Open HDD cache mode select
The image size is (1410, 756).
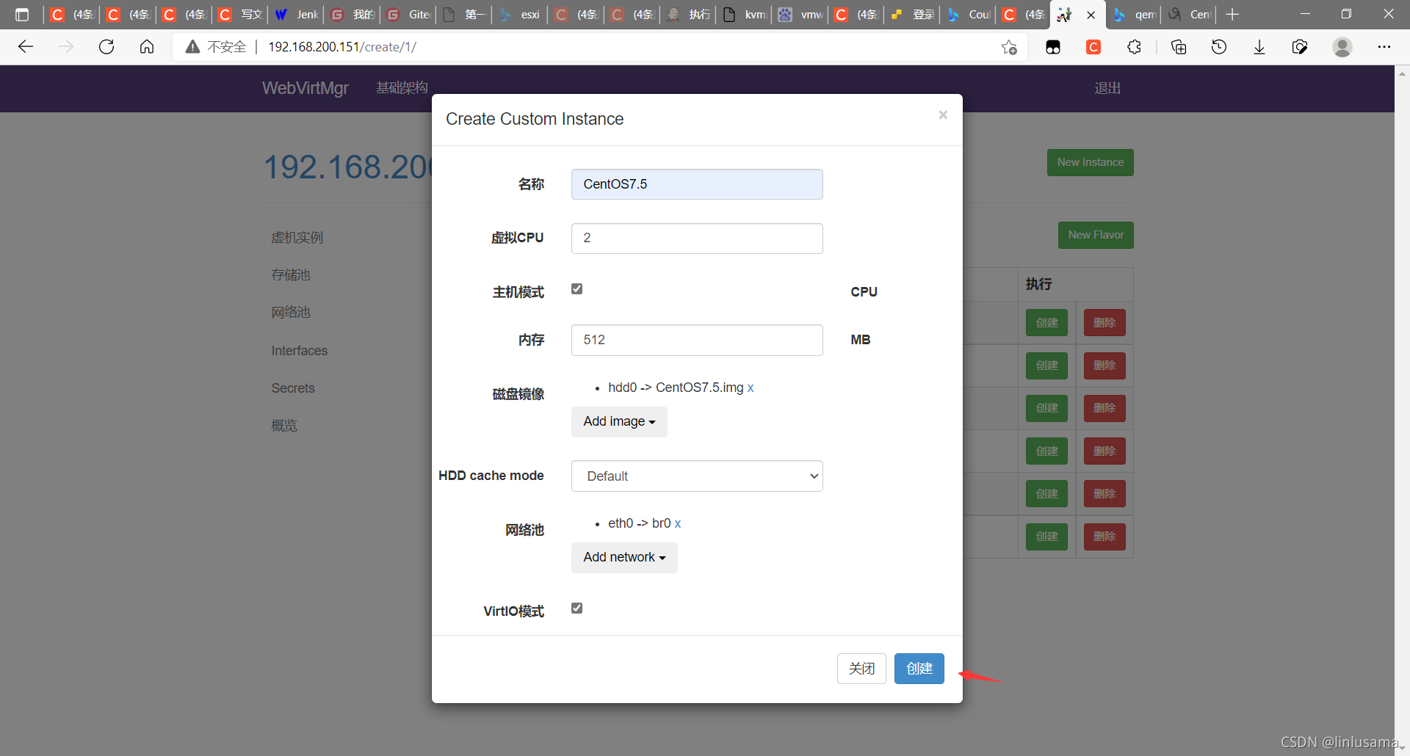[697, 476]
